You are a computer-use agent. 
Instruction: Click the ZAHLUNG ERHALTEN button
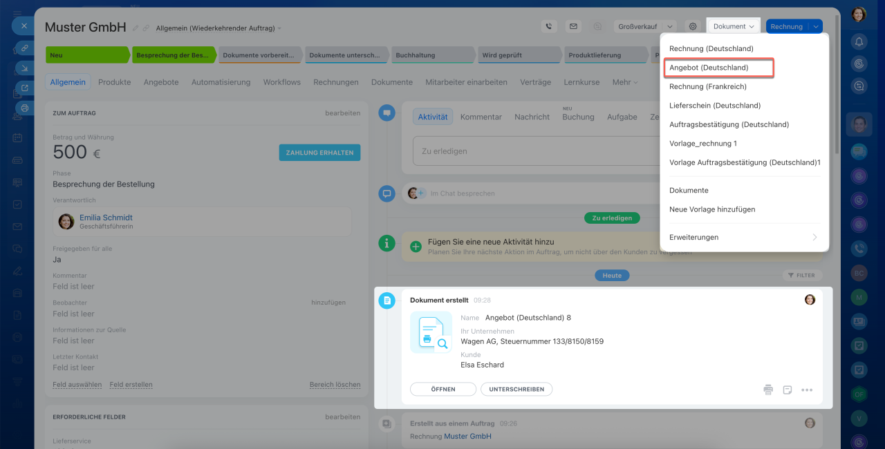point(319,153)
